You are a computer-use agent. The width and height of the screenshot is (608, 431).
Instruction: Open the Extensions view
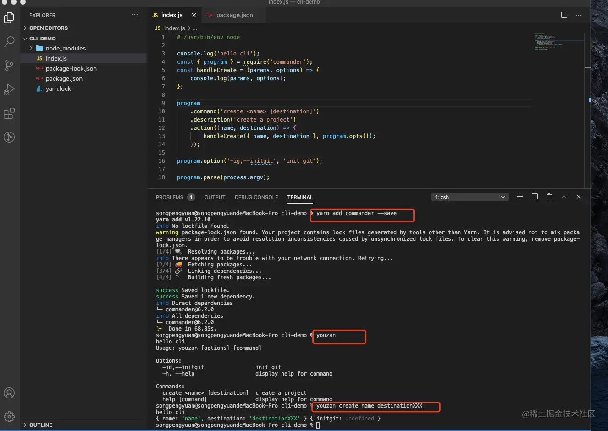pyautogui.click(x=9, y=113)
